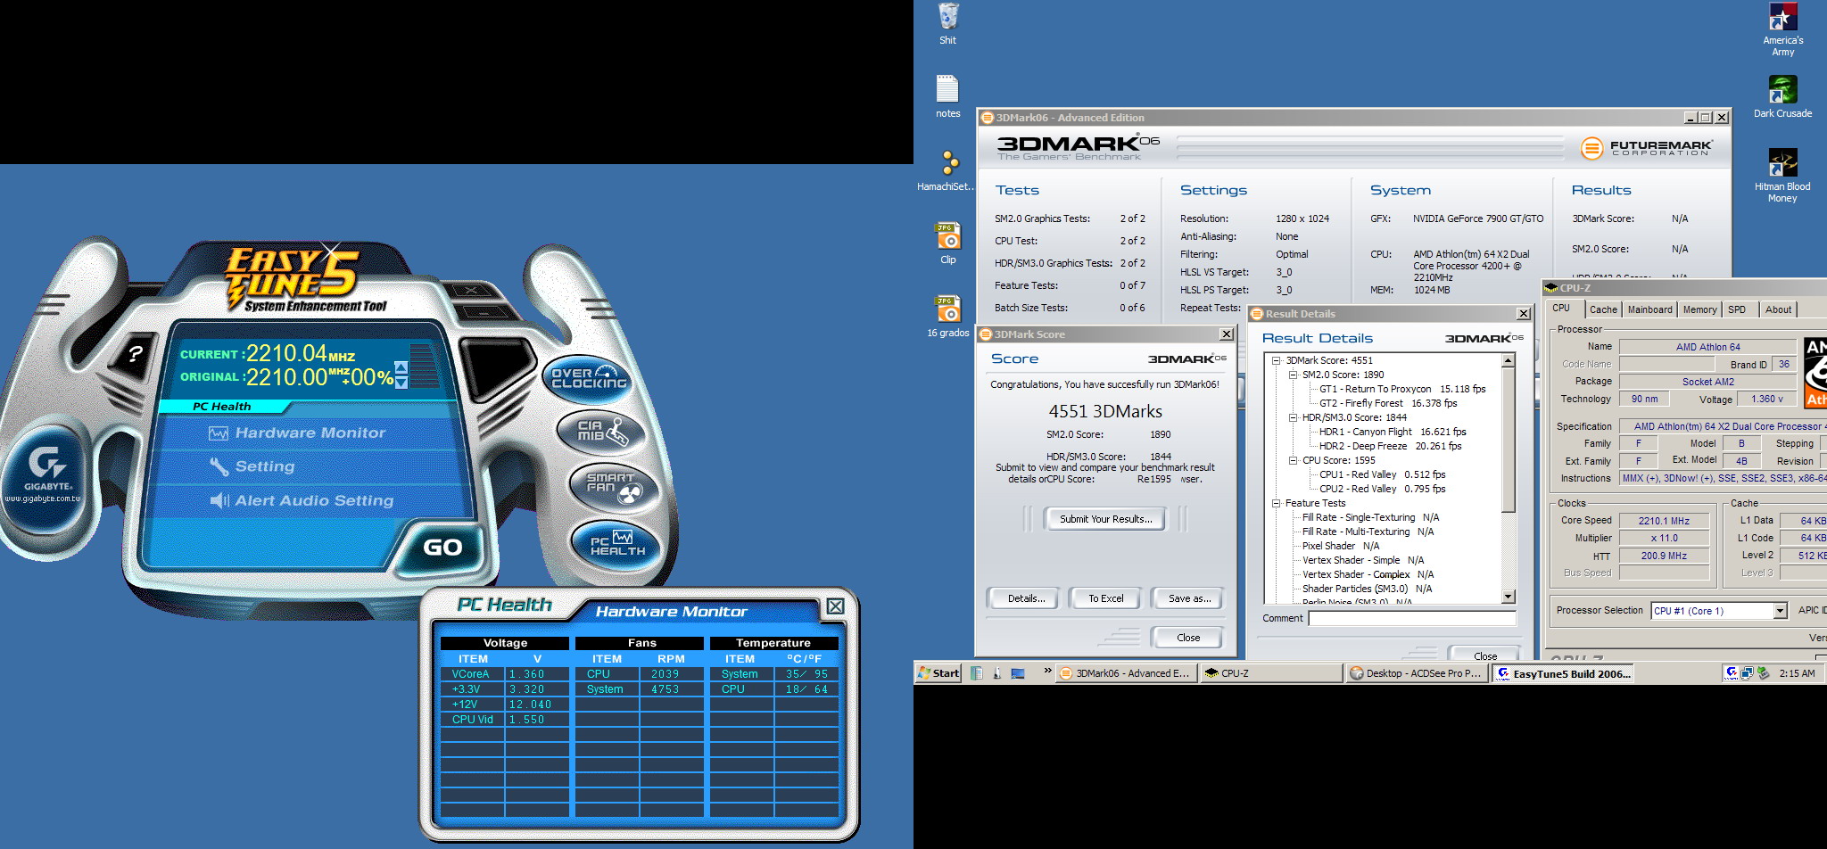This screenshot has width=1827, height=849.
Task: Collapse the Feature Tests tree node
Action: click(x=1277, y=503)
